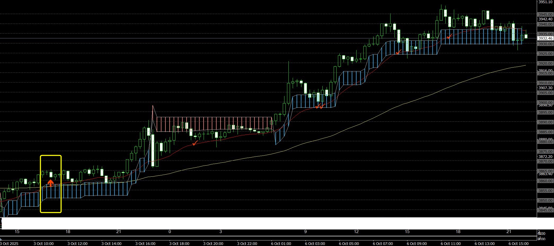
Task: Click the current price label 3932.46
Action: [545, 39]
